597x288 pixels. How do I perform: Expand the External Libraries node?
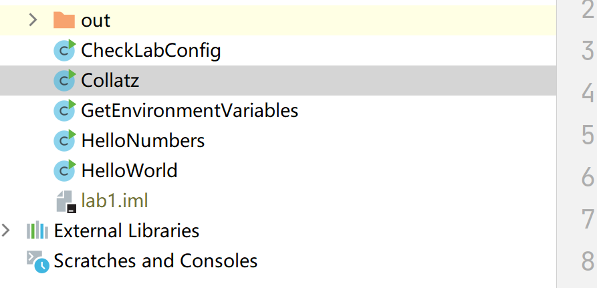click(6, 231)
